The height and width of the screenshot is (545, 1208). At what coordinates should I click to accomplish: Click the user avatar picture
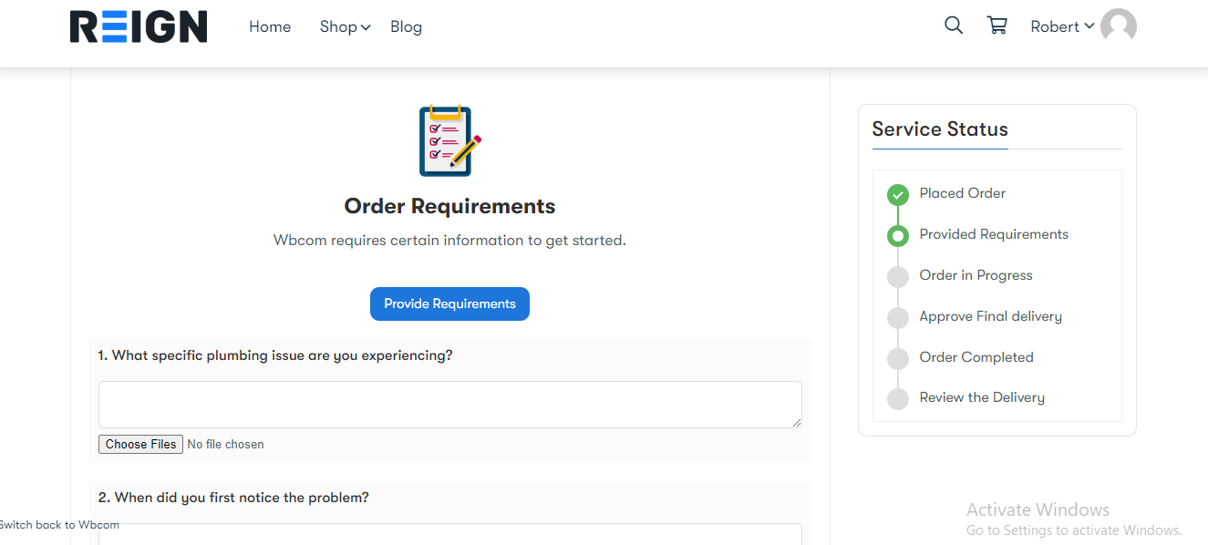point(1119,26)
